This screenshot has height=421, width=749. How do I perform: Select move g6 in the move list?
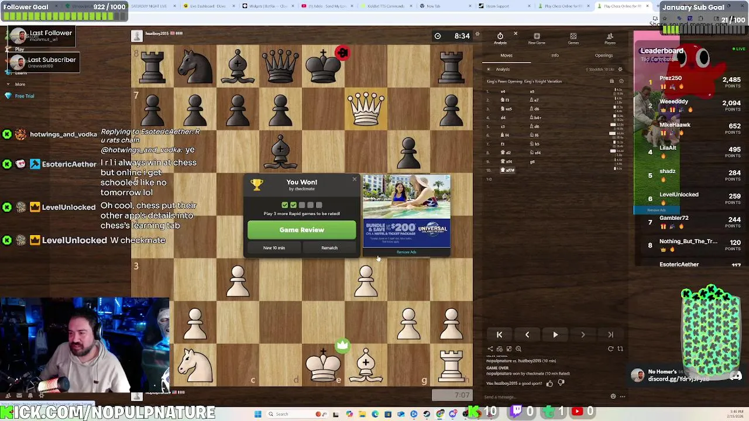[x=532, y=161]
